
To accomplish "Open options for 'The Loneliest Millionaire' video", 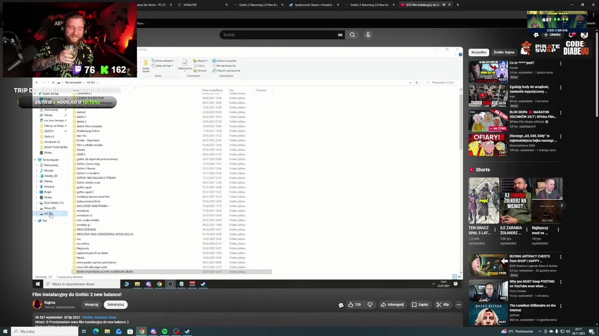I will [x=561, y=307].
